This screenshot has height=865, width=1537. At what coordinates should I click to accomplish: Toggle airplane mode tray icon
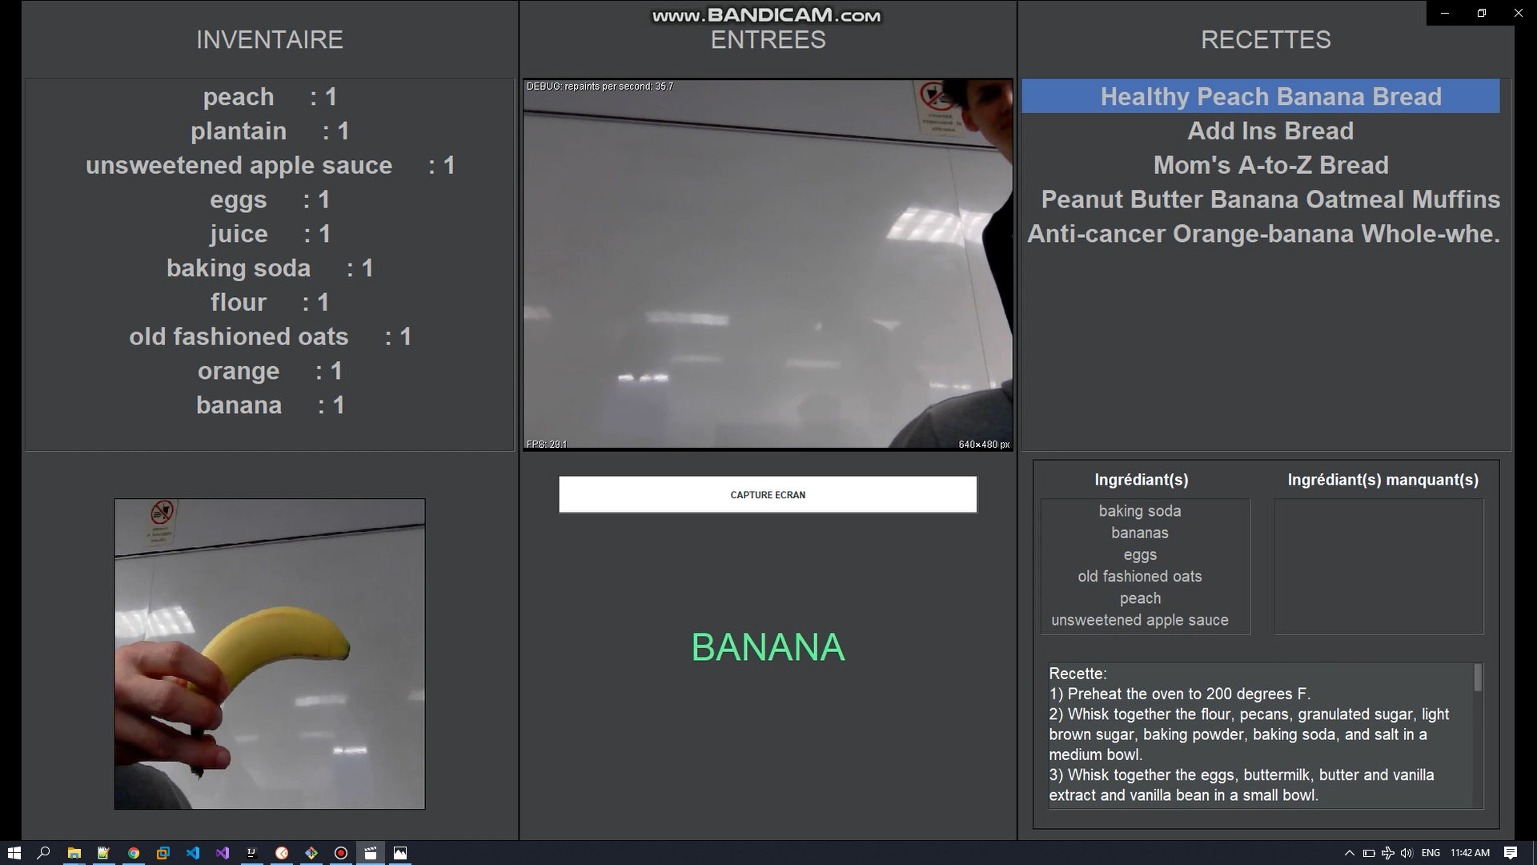(1387, 853)
